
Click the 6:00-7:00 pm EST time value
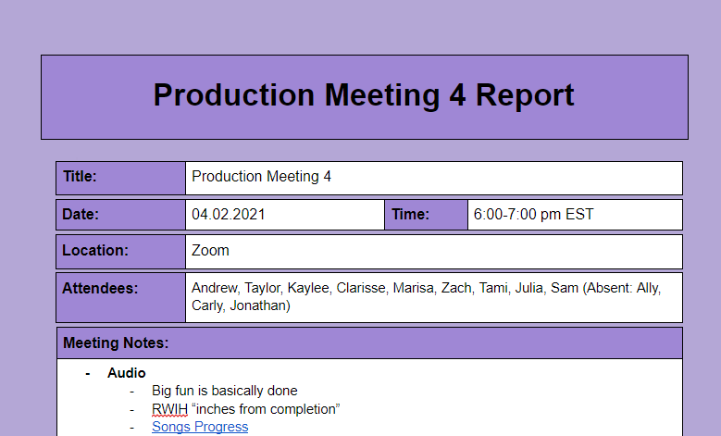click(x=533, y=215)
